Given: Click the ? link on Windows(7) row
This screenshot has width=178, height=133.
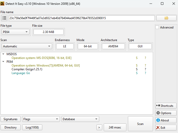Looking at the screenshot, I should (x=146, y=65).
